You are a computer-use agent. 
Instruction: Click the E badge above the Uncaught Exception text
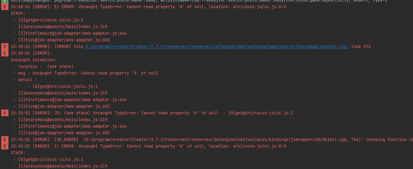(5, 53)
